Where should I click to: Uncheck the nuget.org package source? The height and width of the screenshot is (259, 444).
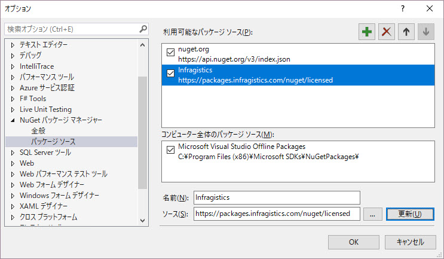click(170, 54)
